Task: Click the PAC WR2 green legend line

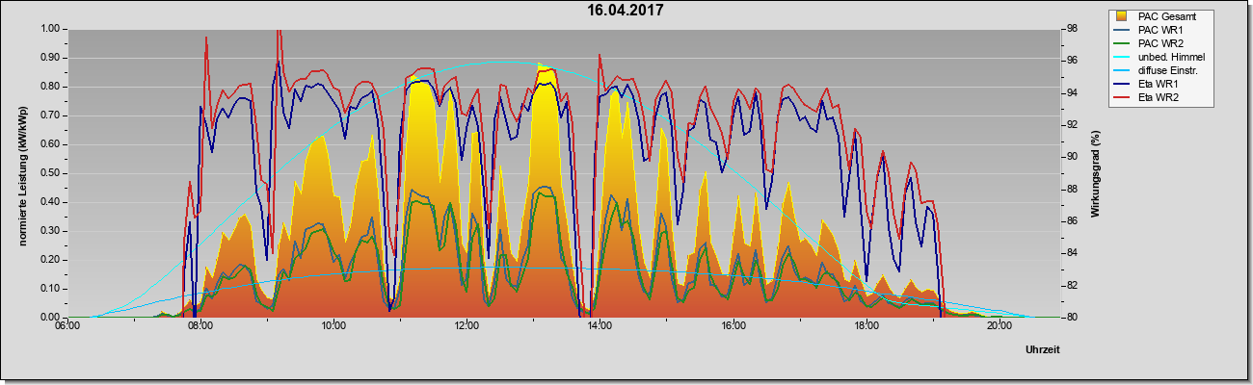Action: tap(1123, 43)
